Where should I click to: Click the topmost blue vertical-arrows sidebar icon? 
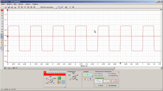[x=2, y=21]
